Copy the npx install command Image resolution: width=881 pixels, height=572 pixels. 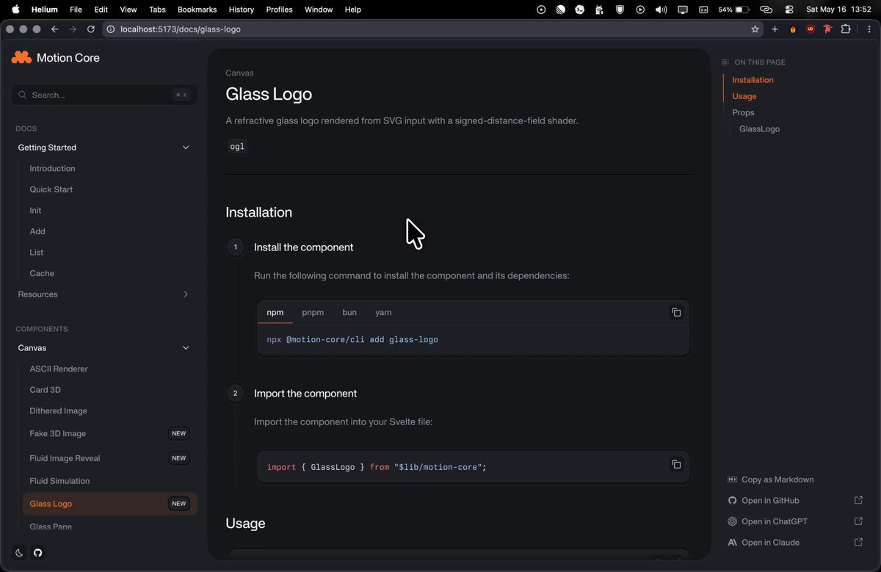pos(676,313)
